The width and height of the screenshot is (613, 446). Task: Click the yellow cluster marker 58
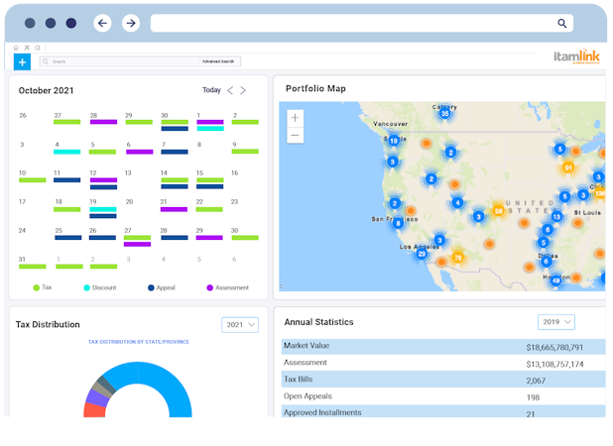click(x=498, y=211)
